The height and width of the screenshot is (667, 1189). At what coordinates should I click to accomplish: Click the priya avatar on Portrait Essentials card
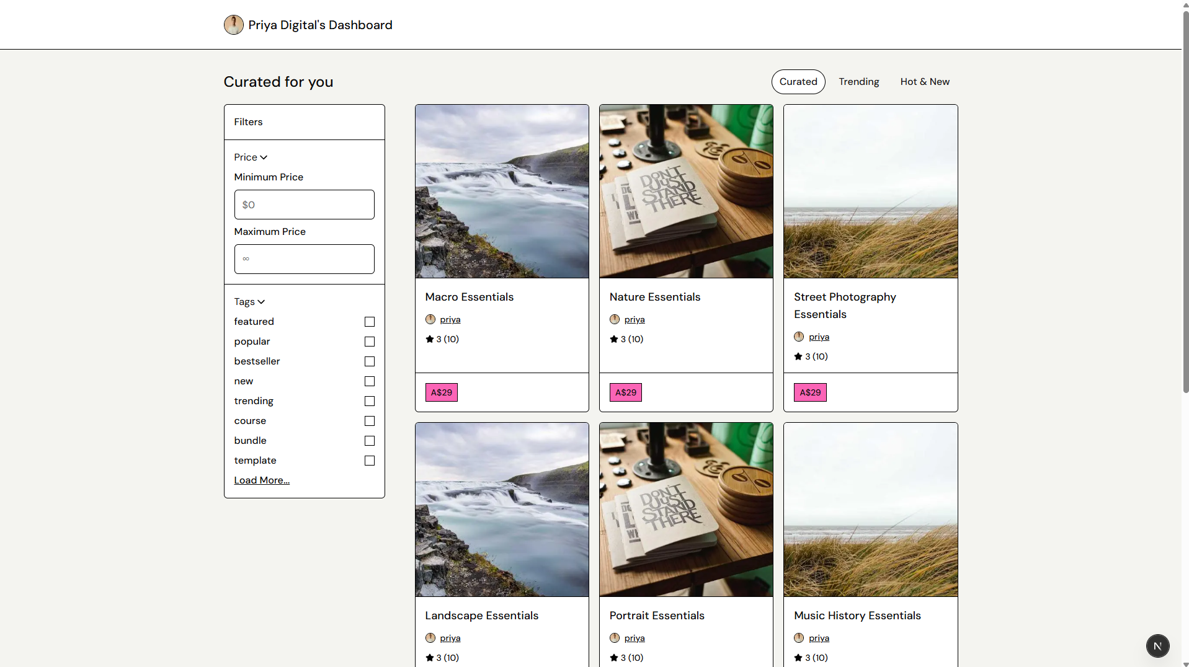[x=615, y=638]
